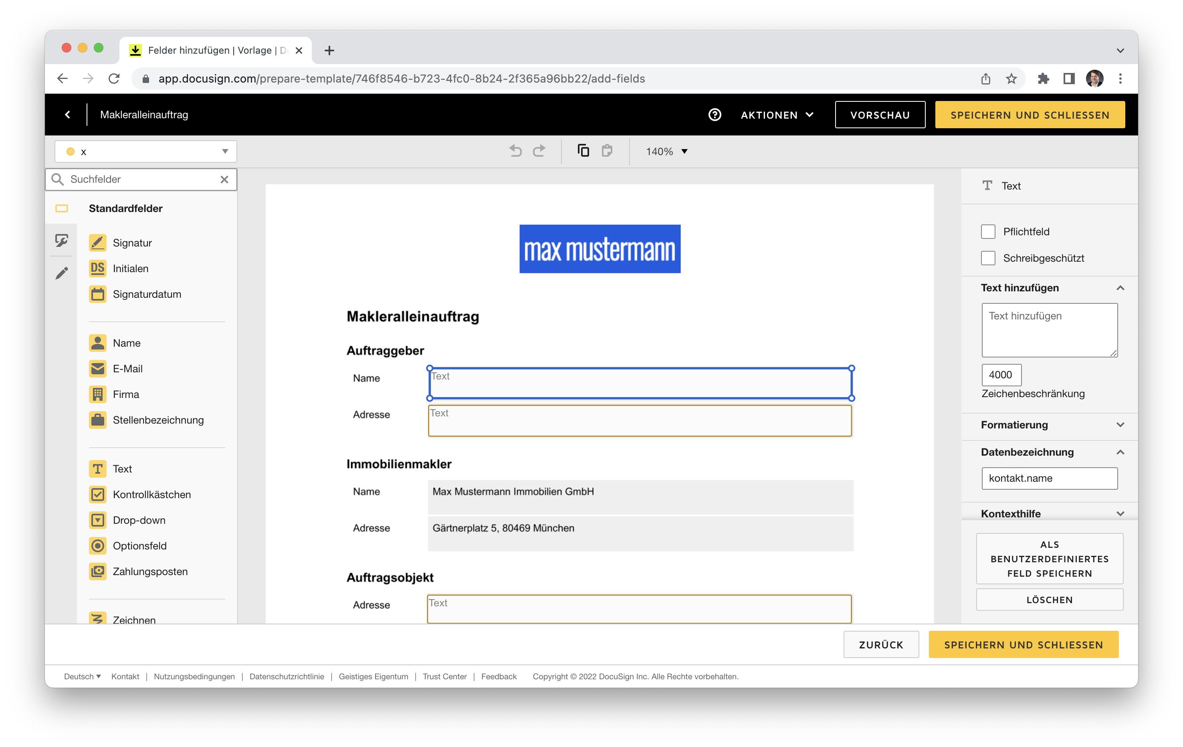1183x747 pixels.
Task: Click the Felder hinzufügen browser tab
Action: [x=215, y=50]
